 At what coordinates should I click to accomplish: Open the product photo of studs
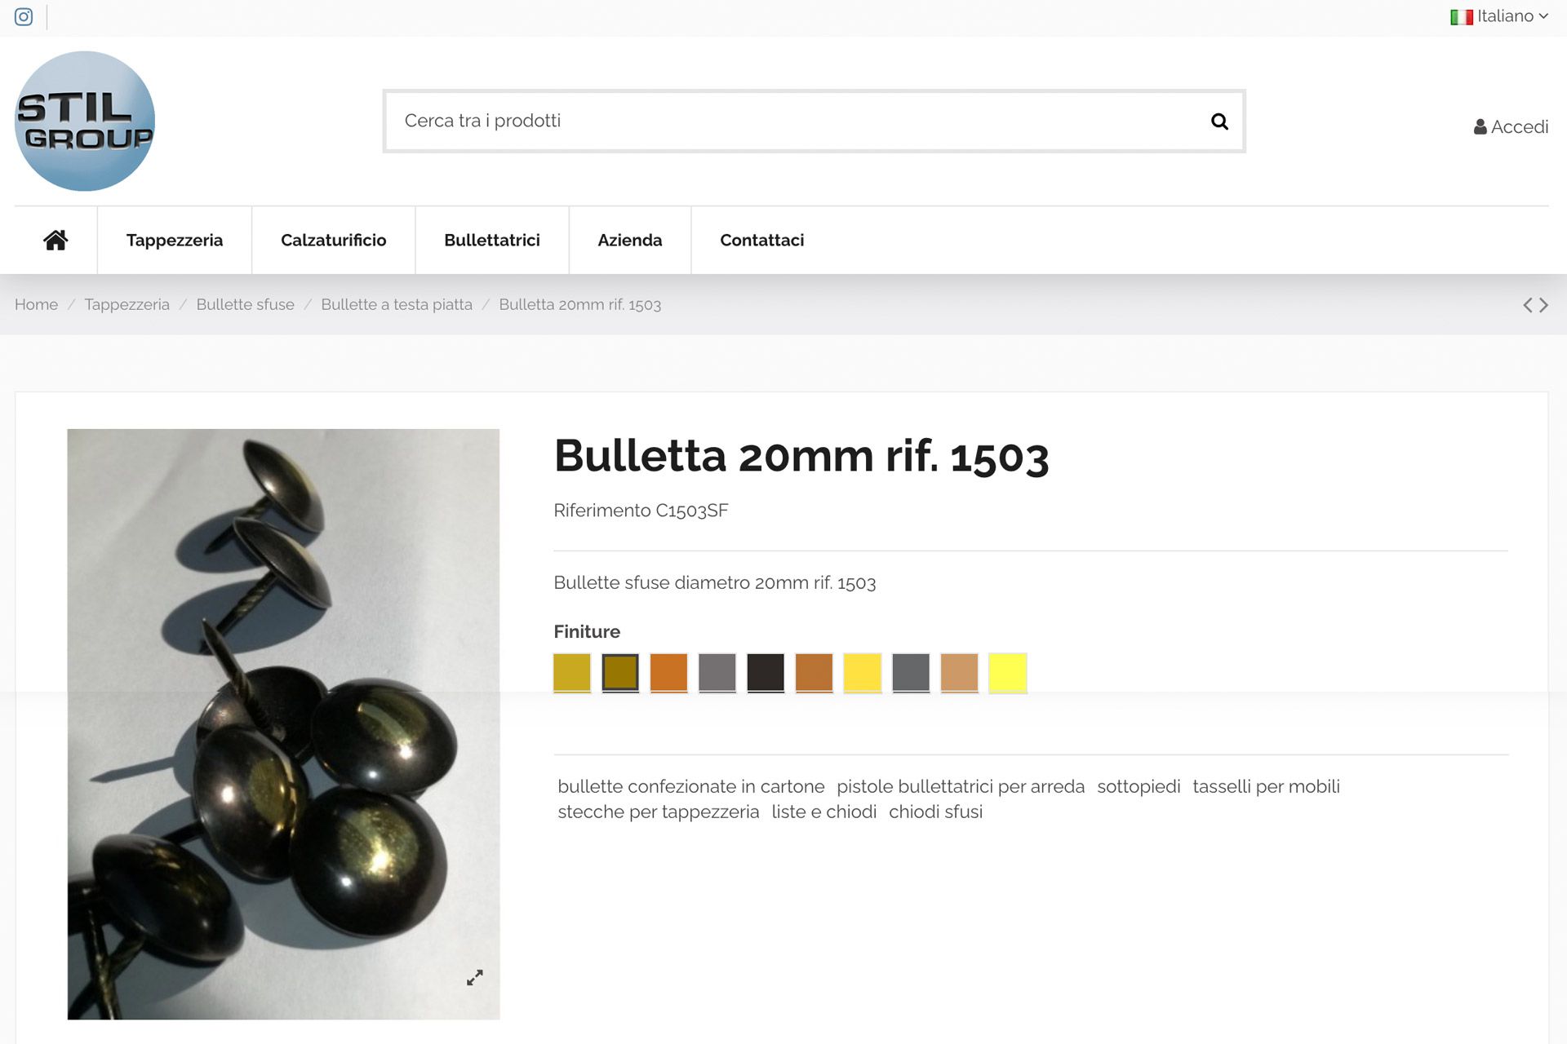[x=283, y=723]
